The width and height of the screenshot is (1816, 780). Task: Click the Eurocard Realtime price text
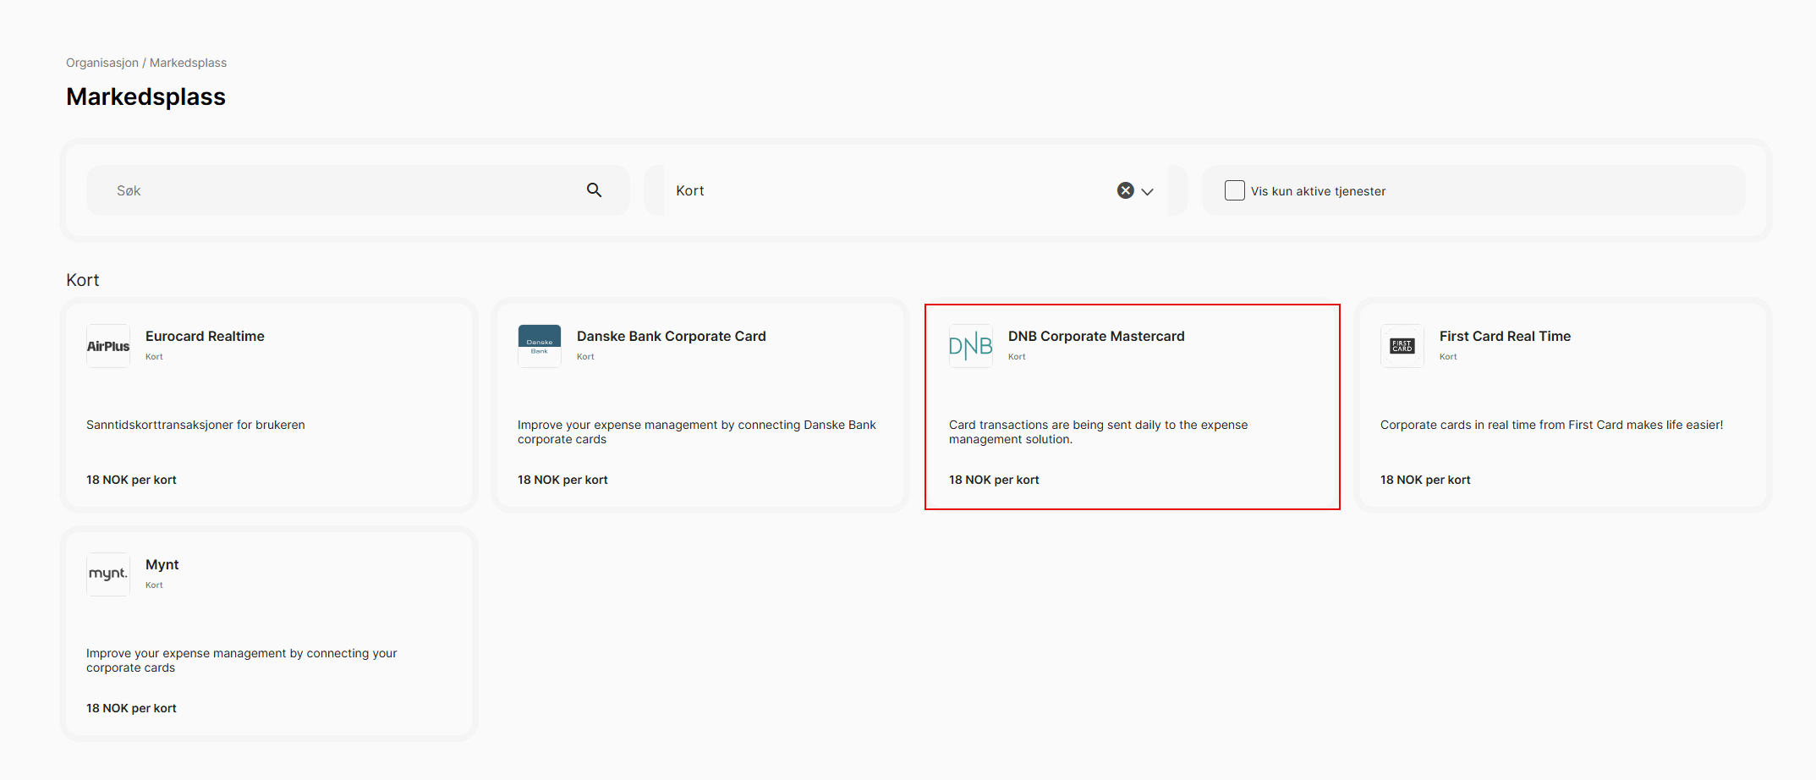(131, 480)
